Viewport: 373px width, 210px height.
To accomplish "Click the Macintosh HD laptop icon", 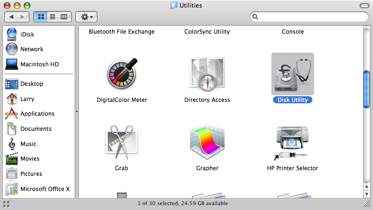I will pyautogui.click(x=11, y=64).
